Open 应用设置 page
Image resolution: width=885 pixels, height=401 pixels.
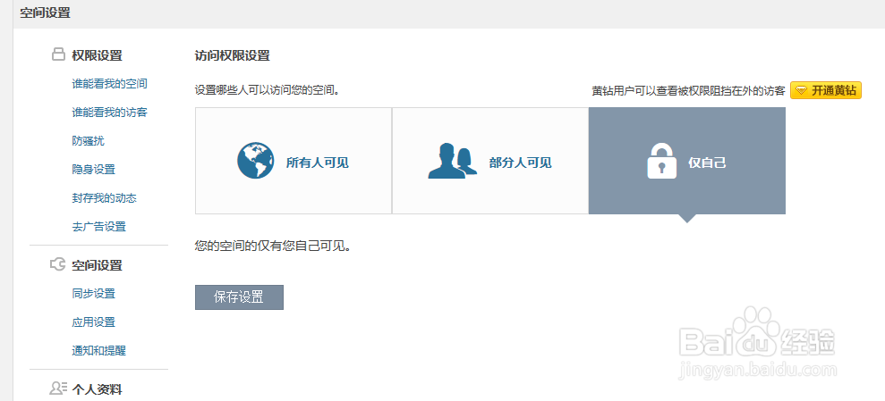point(94,322)
